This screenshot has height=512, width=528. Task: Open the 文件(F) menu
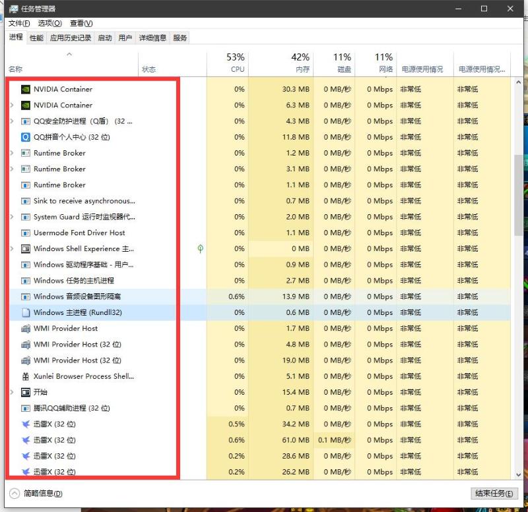19,23
